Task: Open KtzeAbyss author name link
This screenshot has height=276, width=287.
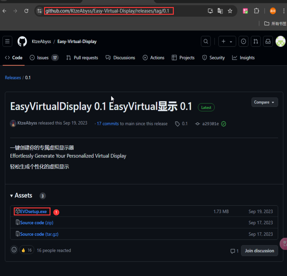Action: click(x=27, y=123)
